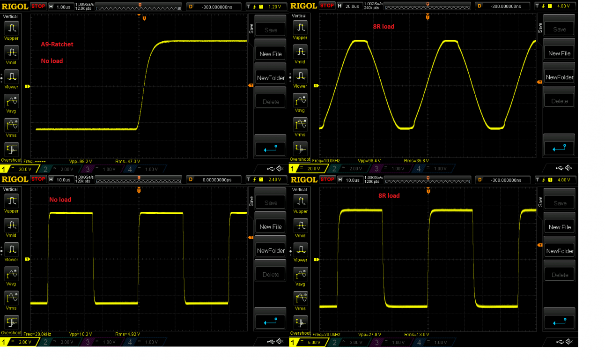Select Overshoot icon in the sine-wave 8R load panel

(300, 149)
